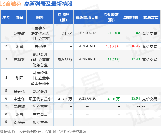This screenshot has height=134, width=161.
Task: Select the 交易方式 column header
Action: click(x=151, y=17)
